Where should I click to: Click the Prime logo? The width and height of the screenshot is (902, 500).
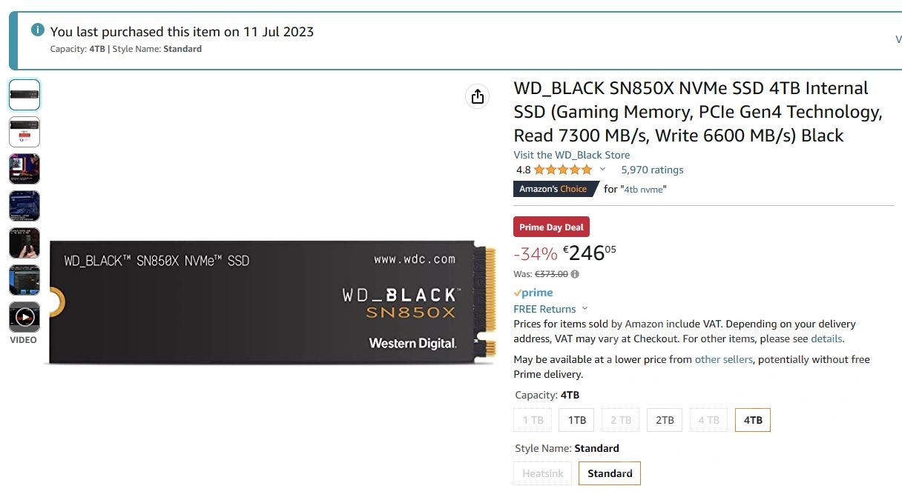point(533,293)
